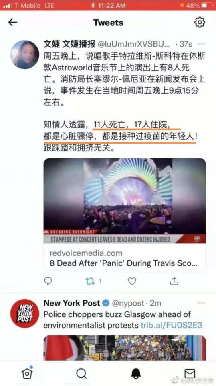Viewport: 216px width, 386px height.
Task: Open the Messages envelope tab
Action: tap(190, 374)
